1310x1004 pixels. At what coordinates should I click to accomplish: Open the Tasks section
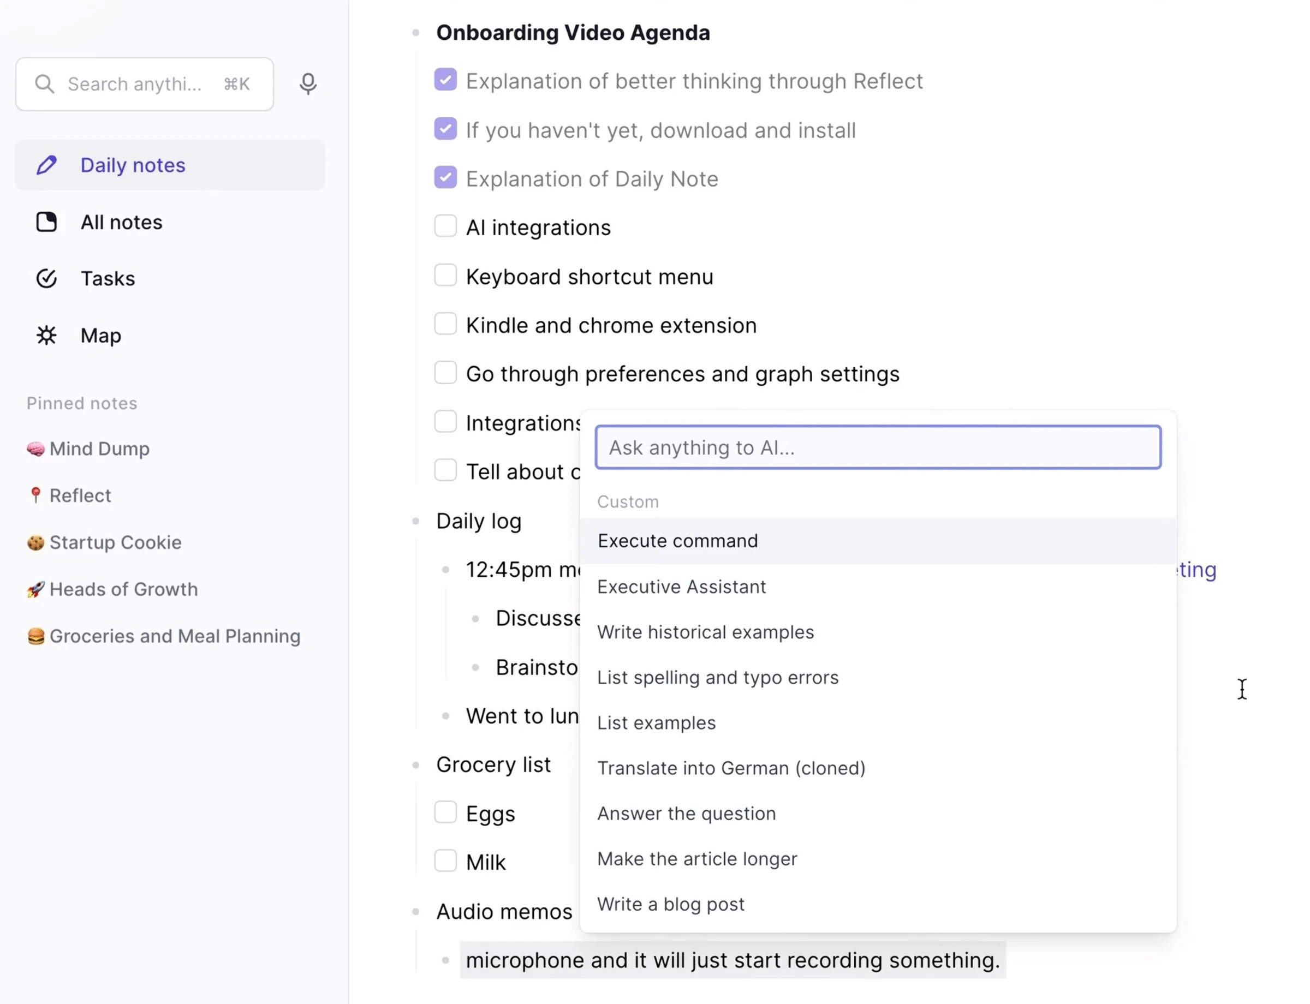pos(108,278)
